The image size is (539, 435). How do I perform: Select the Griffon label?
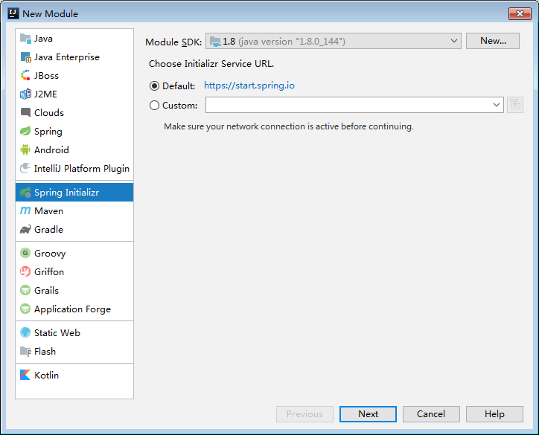click(x=49, y=271)
